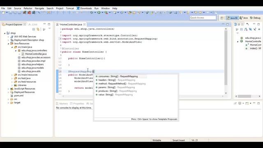Toggle Hide Static Members in Outline toolbar

coord(255,29)
